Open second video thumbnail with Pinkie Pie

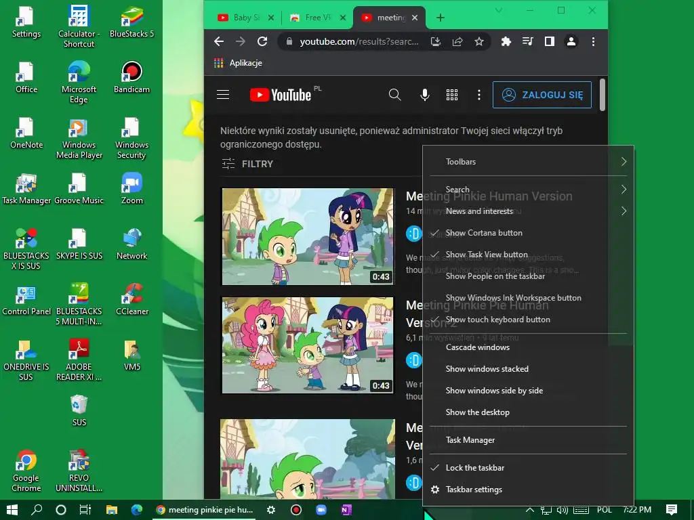[x=308, y=345]
